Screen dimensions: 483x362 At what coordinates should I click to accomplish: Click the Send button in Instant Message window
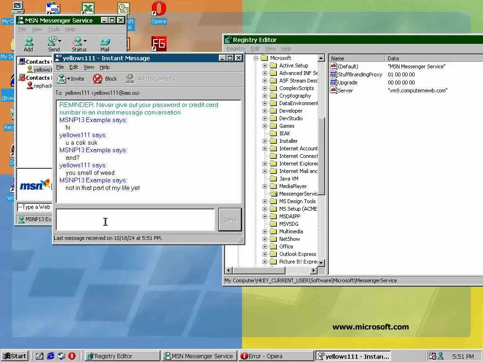(230, 220)
